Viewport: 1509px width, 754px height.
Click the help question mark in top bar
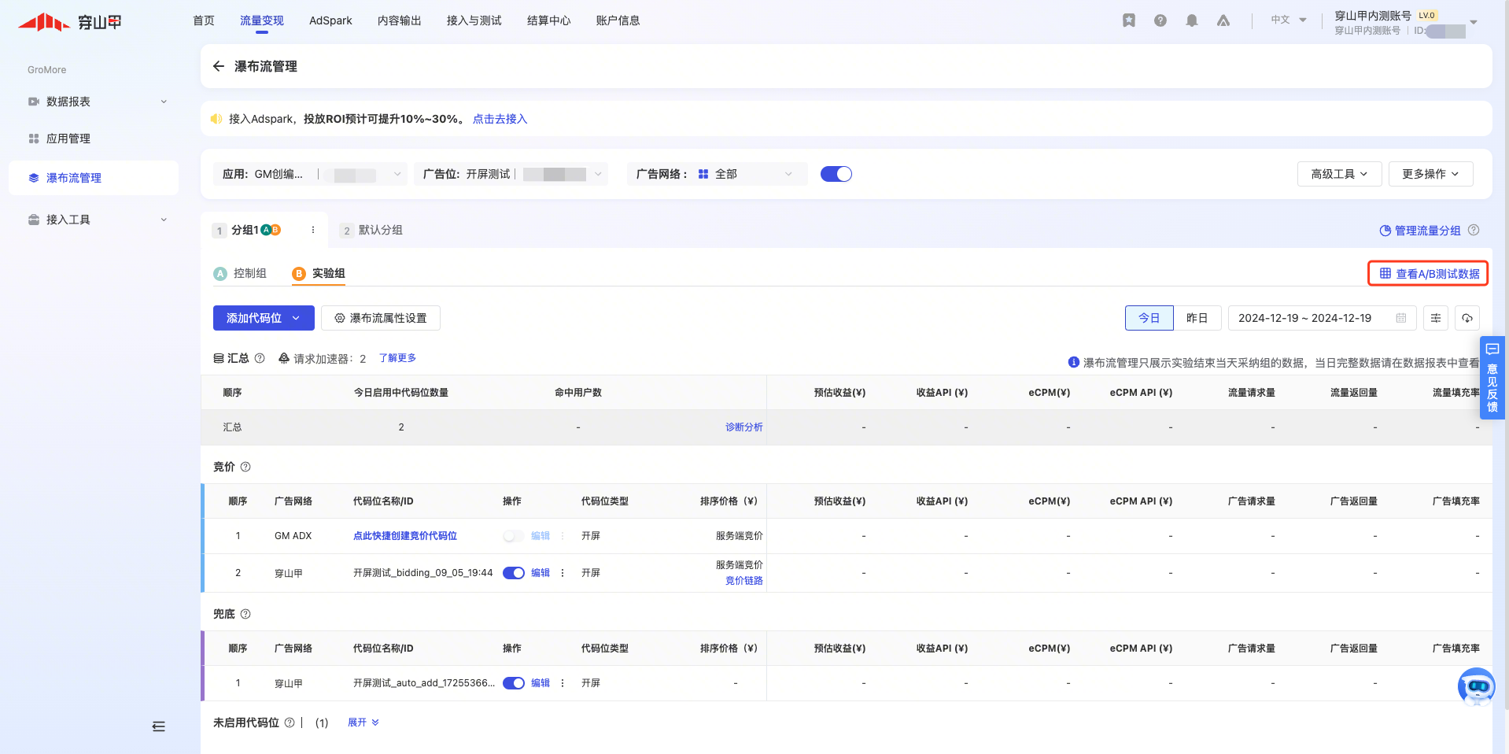1160,20
